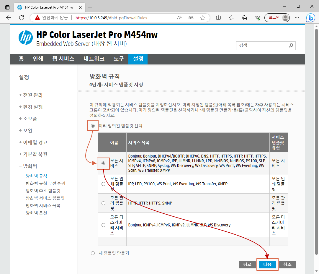Expand 환경 설정 section
Viewport: 319px width, 274px height.
[x=31, y=107]
